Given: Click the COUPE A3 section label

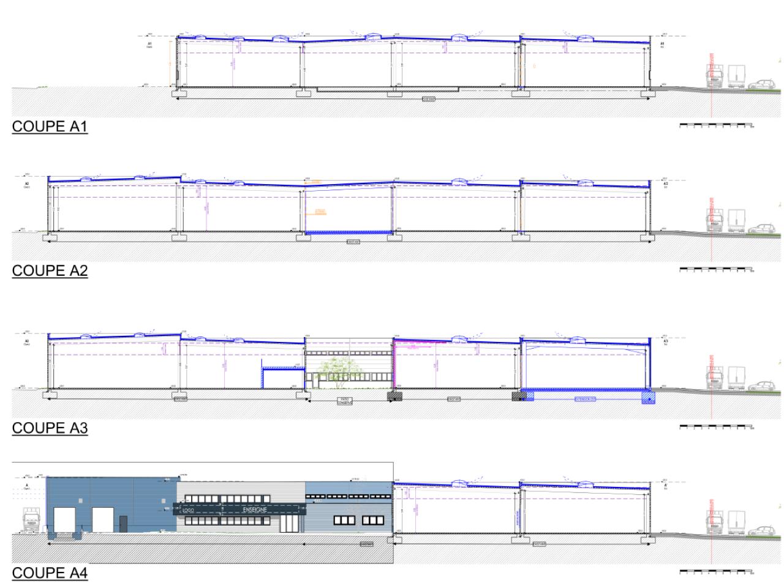Looking at the screenshot, I should 50,428.
